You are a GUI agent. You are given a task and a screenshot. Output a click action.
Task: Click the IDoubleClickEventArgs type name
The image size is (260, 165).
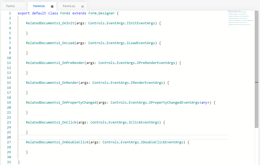point(162,142)
